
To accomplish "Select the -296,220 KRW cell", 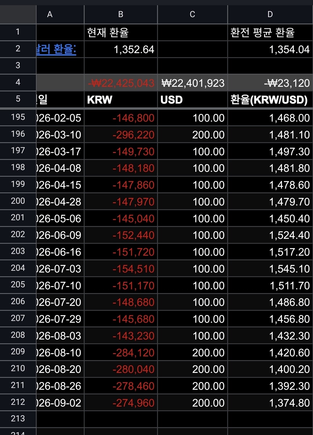I will tap(121, 135).
